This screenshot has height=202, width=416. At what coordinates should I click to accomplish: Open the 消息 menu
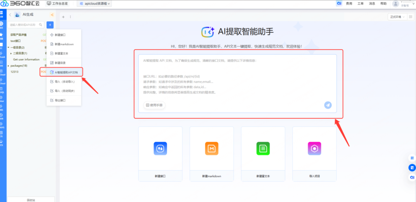click(x=372, y=4)
